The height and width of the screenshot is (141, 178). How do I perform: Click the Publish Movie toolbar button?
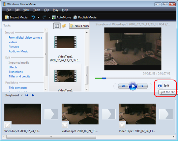click(x=85, y=17)
